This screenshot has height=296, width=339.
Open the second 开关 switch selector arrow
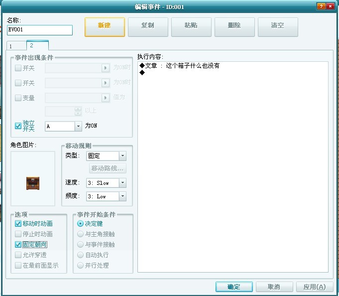[x=106, y=83]
